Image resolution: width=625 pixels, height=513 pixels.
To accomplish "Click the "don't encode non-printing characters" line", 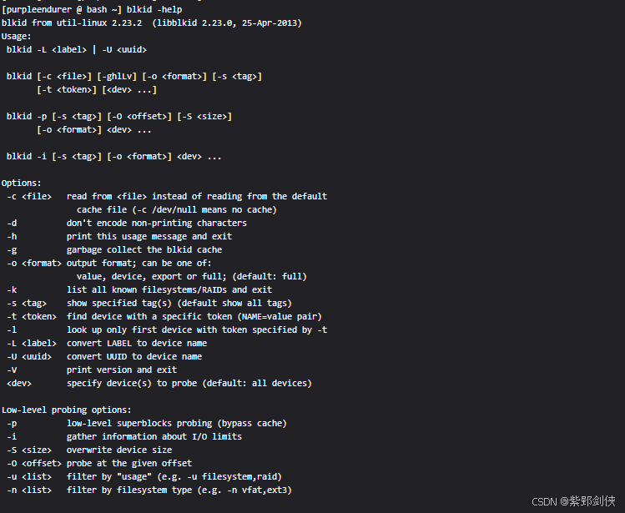I will coord(157,223).
